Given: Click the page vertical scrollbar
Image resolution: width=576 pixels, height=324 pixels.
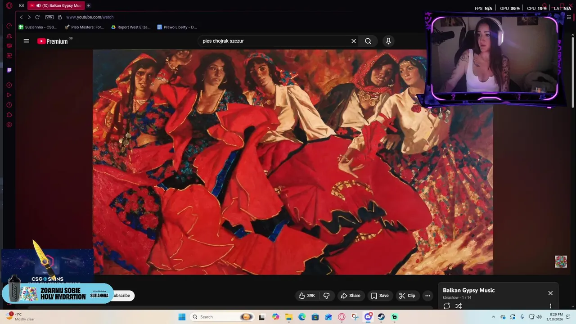Looking at the screenshot, I should coord(573,72).
